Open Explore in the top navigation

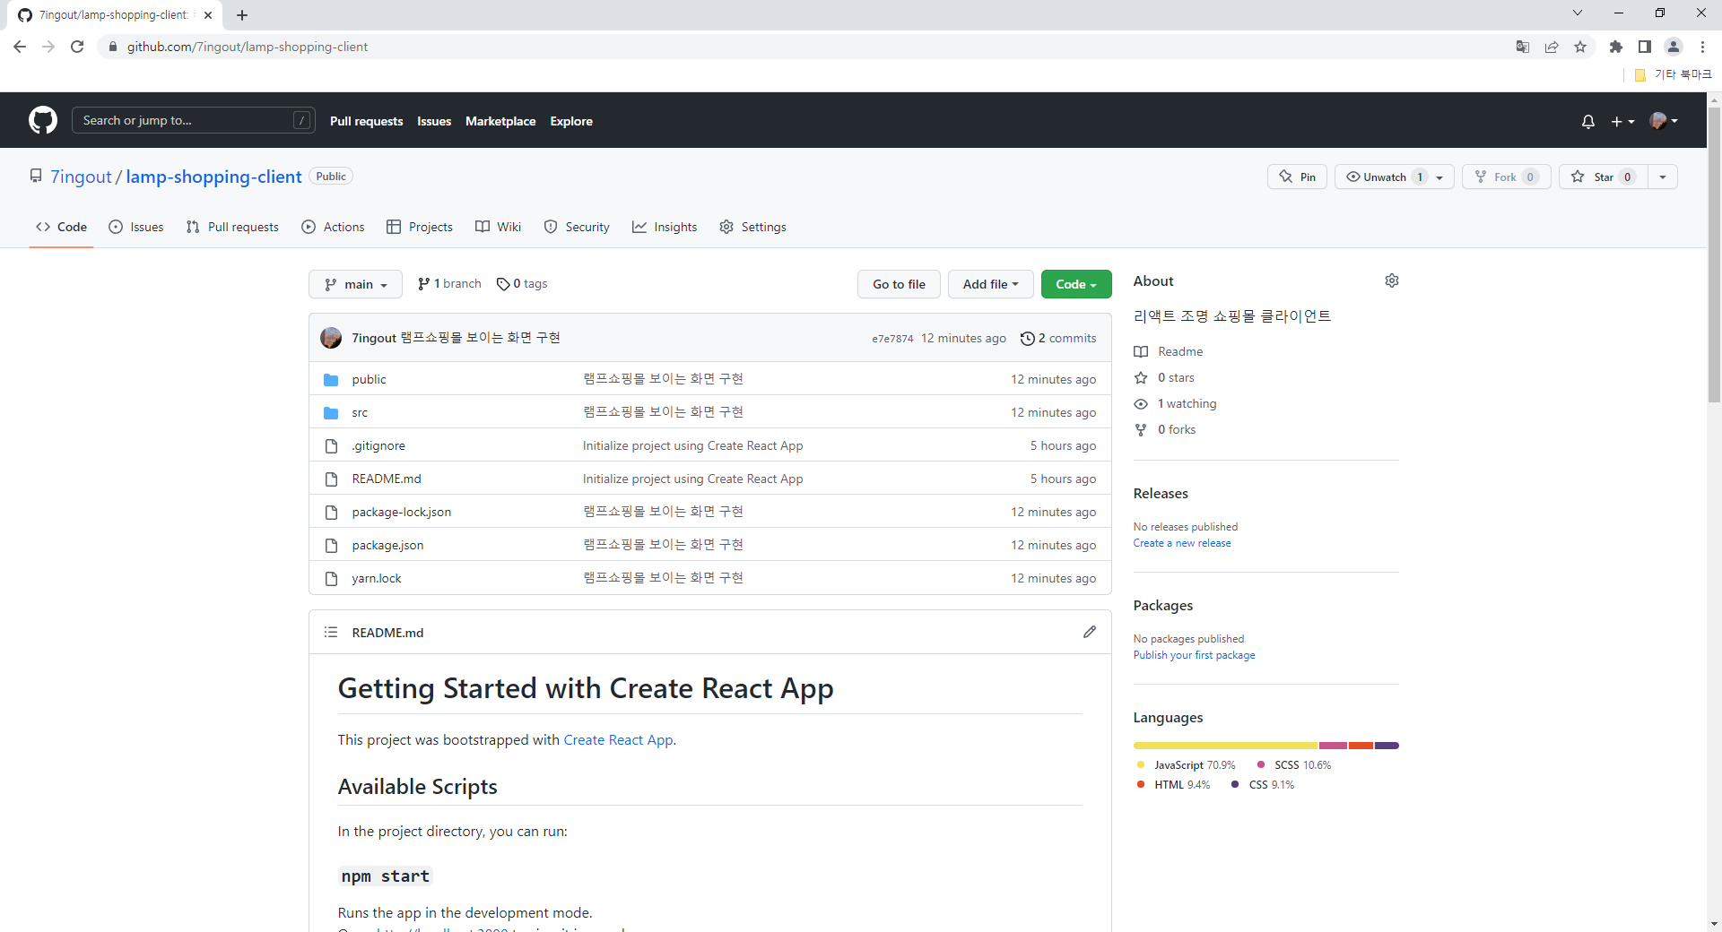(571, 121)
